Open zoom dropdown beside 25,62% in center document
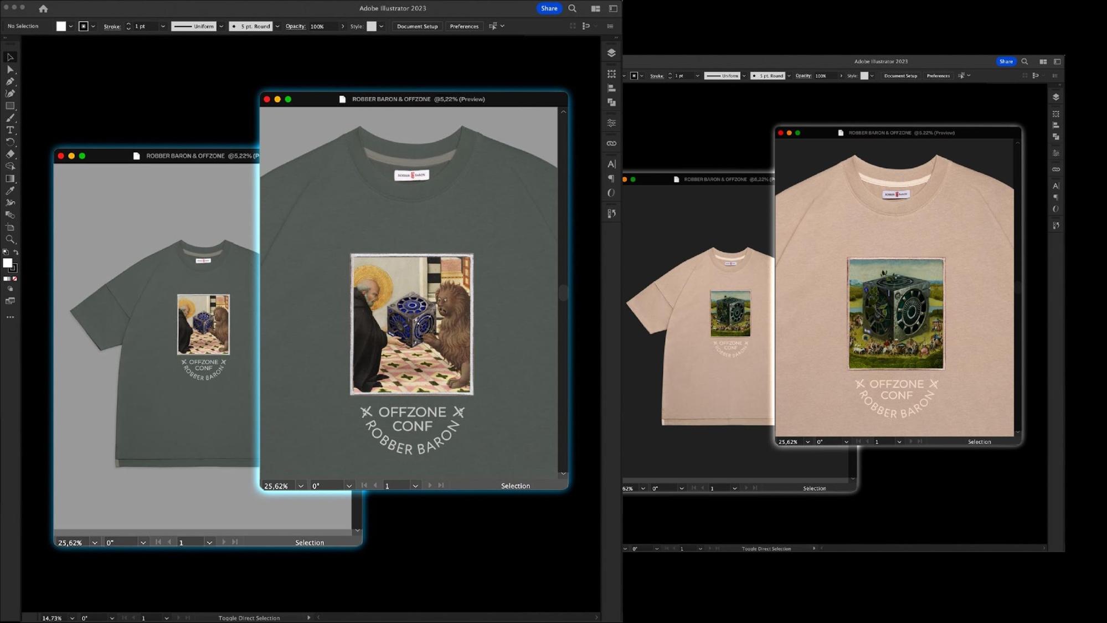 (x=301, y=486)
